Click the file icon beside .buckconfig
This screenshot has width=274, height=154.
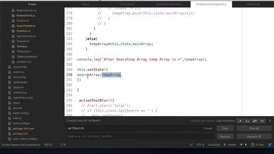coord(9,67)
